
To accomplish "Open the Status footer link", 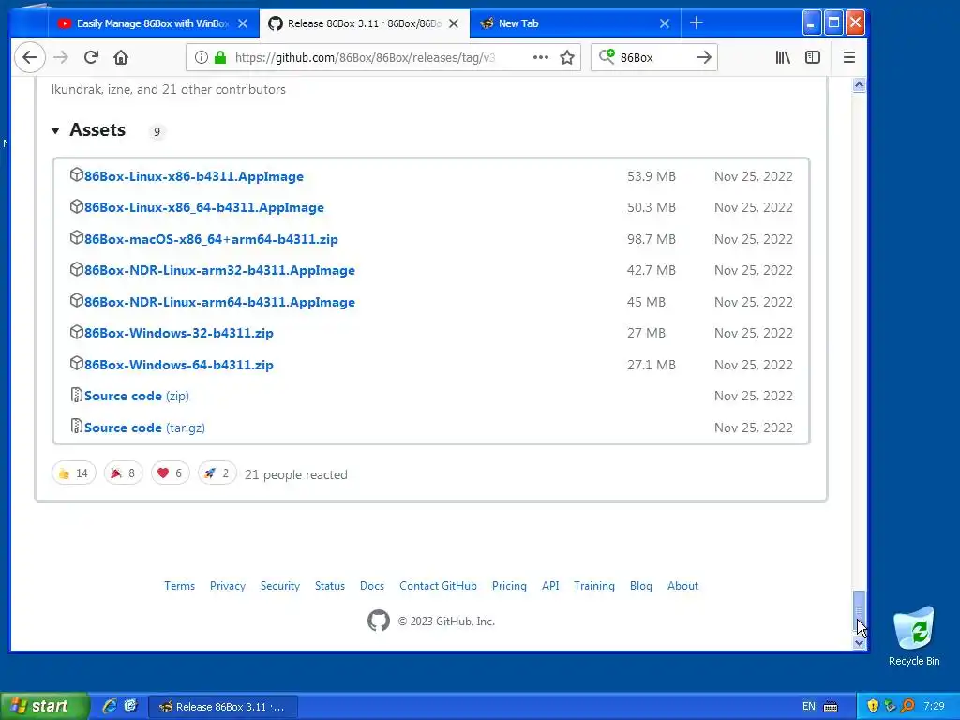I will [x=329, y=586].
